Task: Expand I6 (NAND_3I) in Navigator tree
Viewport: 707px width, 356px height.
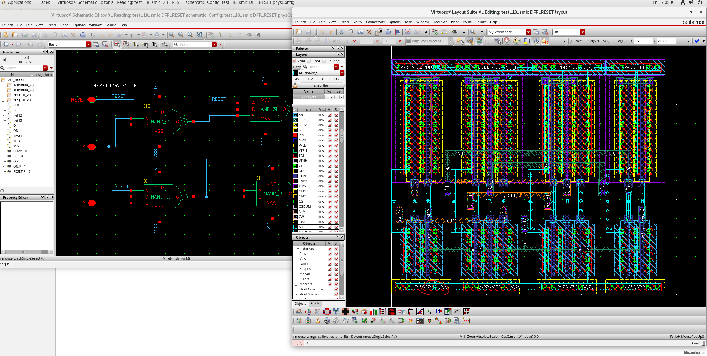Action: point(3,85)
